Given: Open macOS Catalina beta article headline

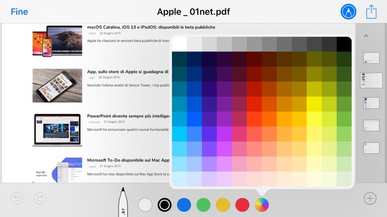Looking at the screenshot, I should pos(151,27).
